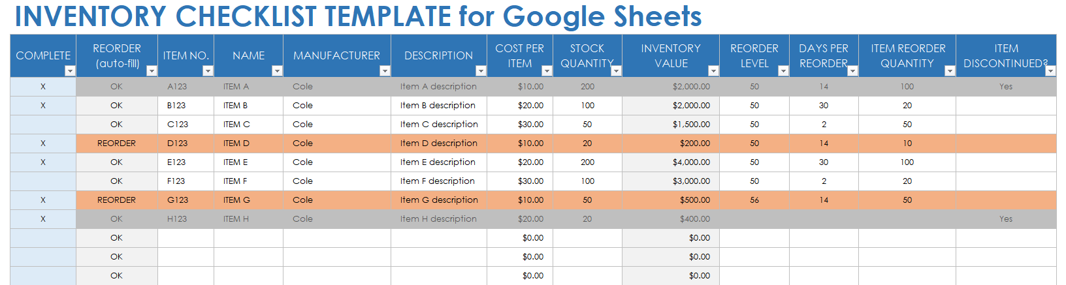Select the empty COMPLETE cell for item F123
Viewport: 1066px width, 285px height.
(43, 181)
